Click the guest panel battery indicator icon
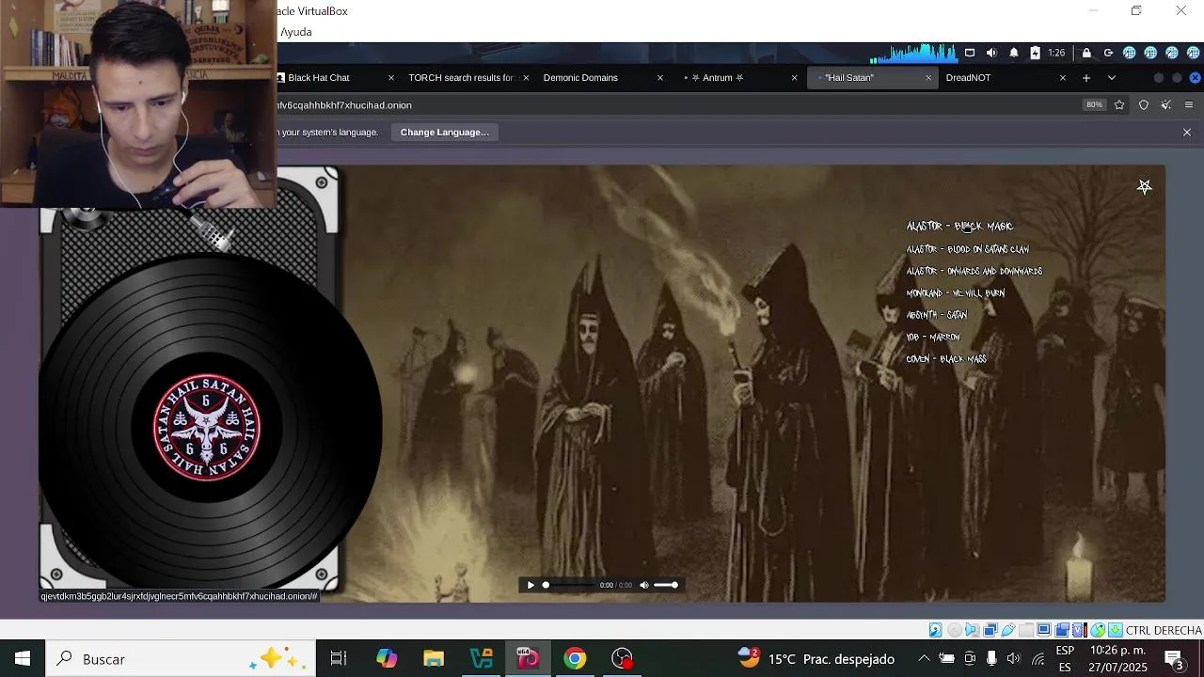The height and width of the screenshot is (677, 1204). point(1035,53)
